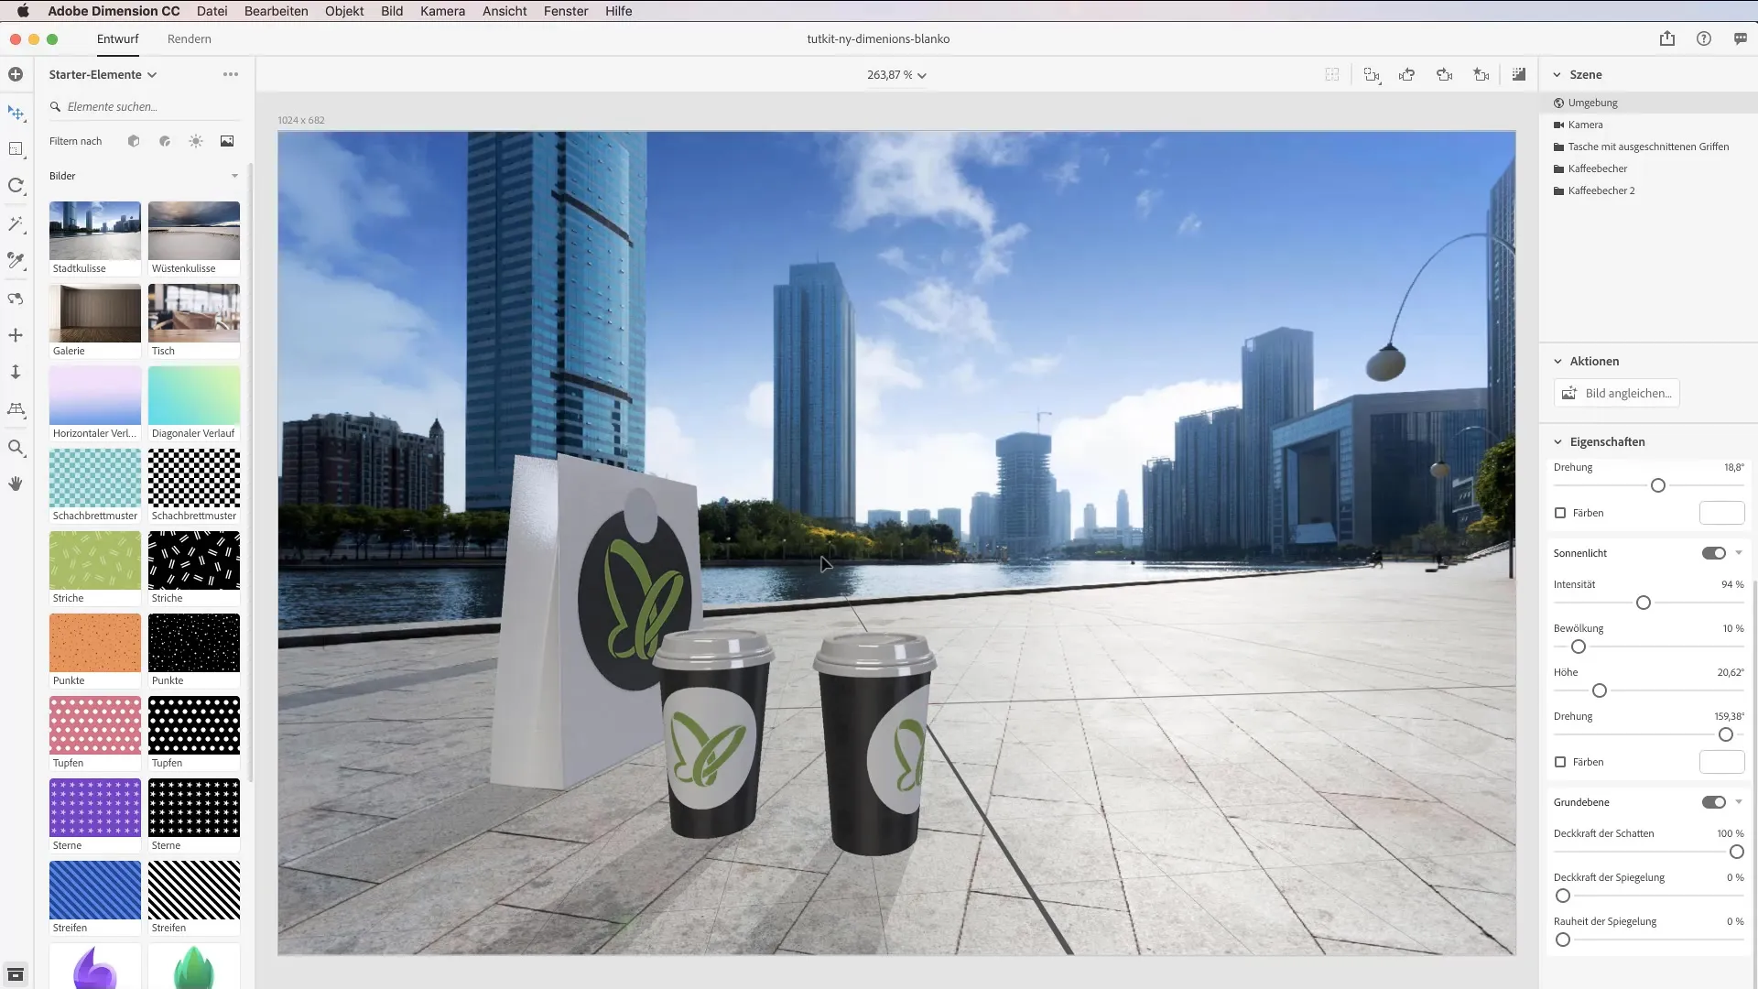This screenshot has height=989, width=1758.
Task: Select Umgebung in the scene list
Action: pyautogui.click(x=1648, y=103)
